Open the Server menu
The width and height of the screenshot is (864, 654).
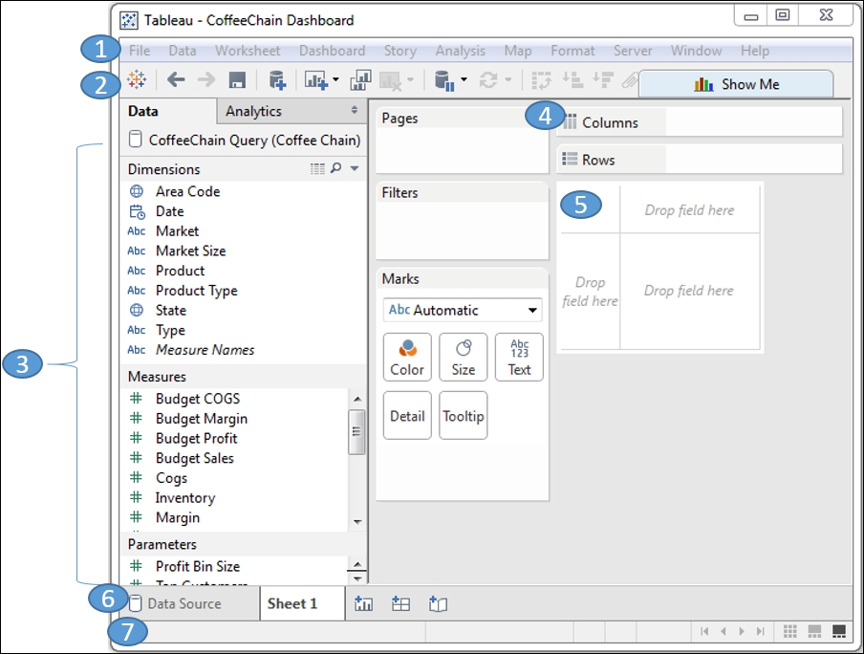[x=633, y=51]
